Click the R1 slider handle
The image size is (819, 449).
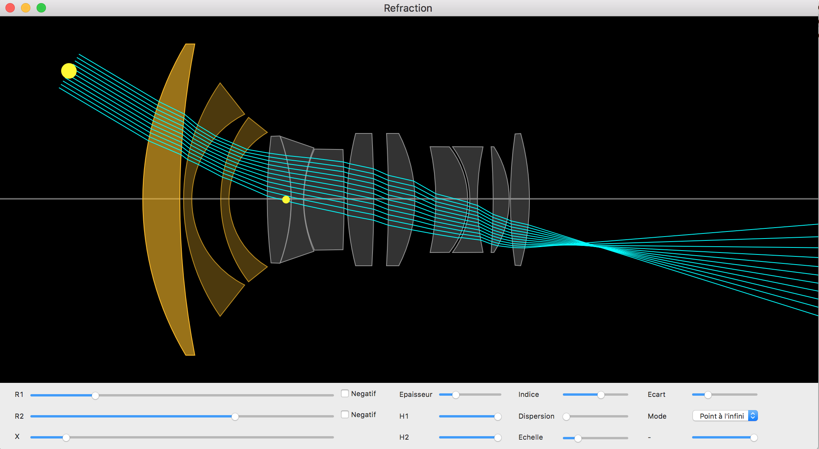(x=95, y=395)
